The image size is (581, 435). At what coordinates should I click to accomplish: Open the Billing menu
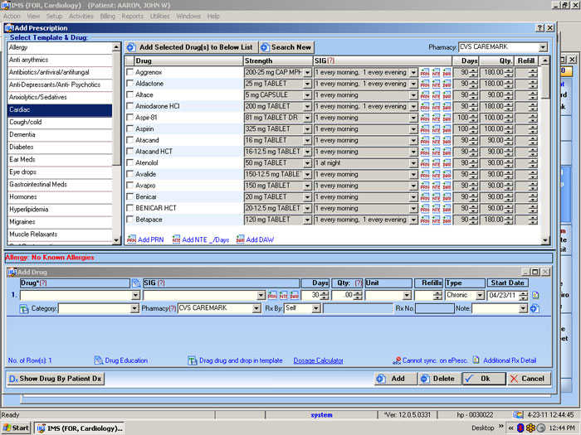click(107, 17)
